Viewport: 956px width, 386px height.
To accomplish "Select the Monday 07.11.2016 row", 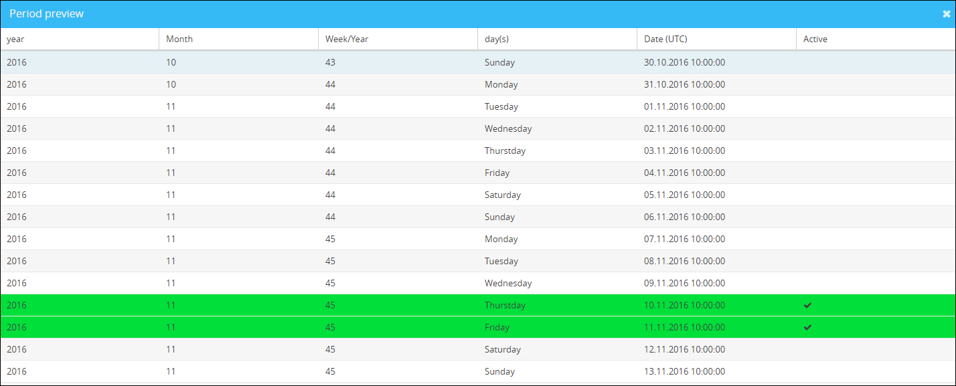I will click(501, 239).
